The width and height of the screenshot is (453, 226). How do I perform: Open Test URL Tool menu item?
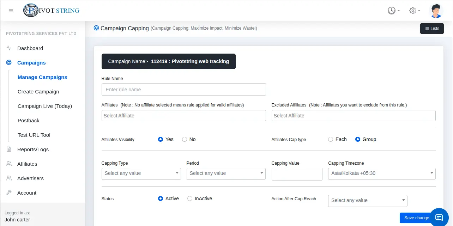point(34,135)
